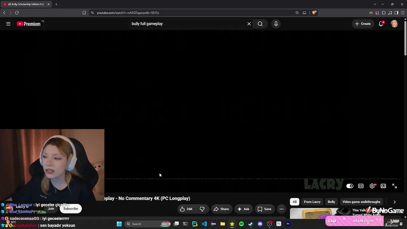Toggle the browser sidebar panel
The image size is (407, 229).
(x=396, y=13)
